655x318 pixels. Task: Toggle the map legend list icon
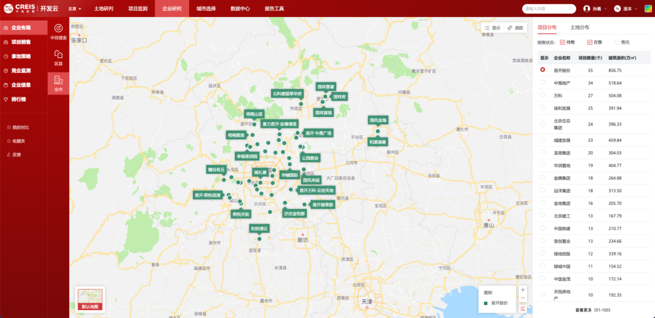pyautogui.click(x=523, y=308)
